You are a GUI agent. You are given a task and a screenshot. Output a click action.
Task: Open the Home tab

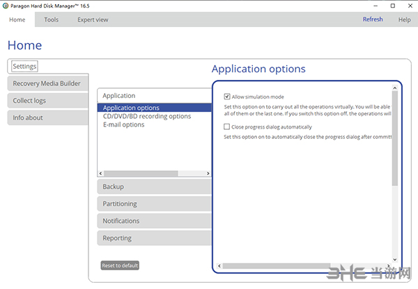click(17, 19)
